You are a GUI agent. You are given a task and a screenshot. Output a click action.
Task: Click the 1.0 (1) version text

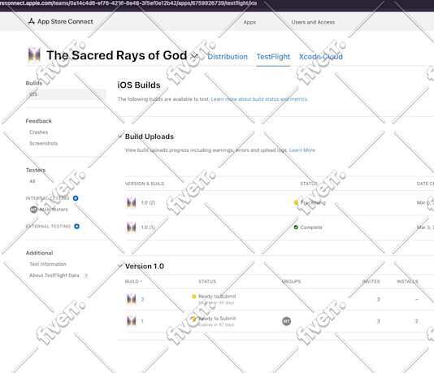pyautogui.click(x=148, y=228)
